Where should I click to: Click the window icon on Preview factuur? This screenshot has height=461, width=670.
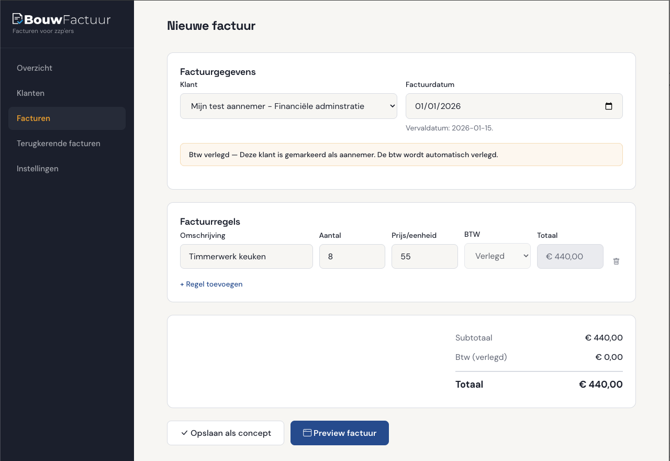point(307,433)
